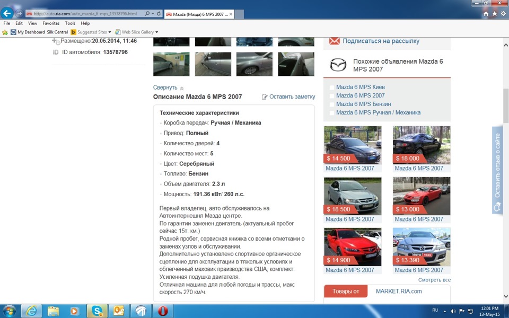Open the envelope subscription icon

(x=335, y=41)
